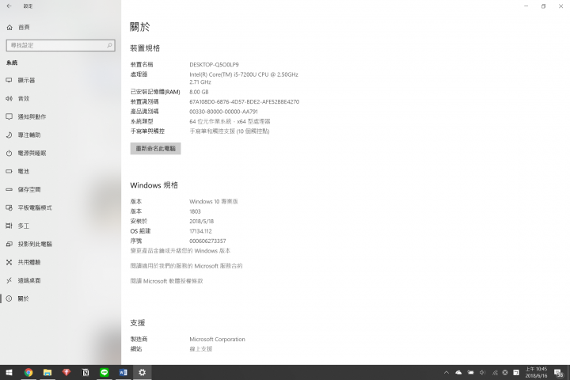This screenshot has height=380, width=570.
Task: Expand hidden system tray icons chevron
Action: coord(446,372)
